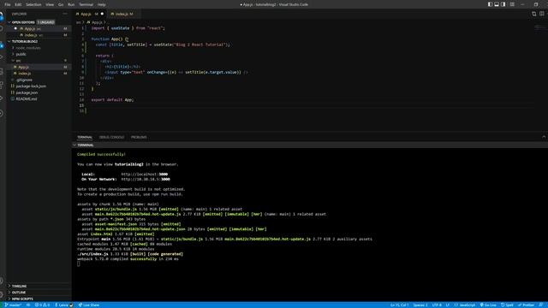Open errors and warnings count in status bar

pos(42,305)
